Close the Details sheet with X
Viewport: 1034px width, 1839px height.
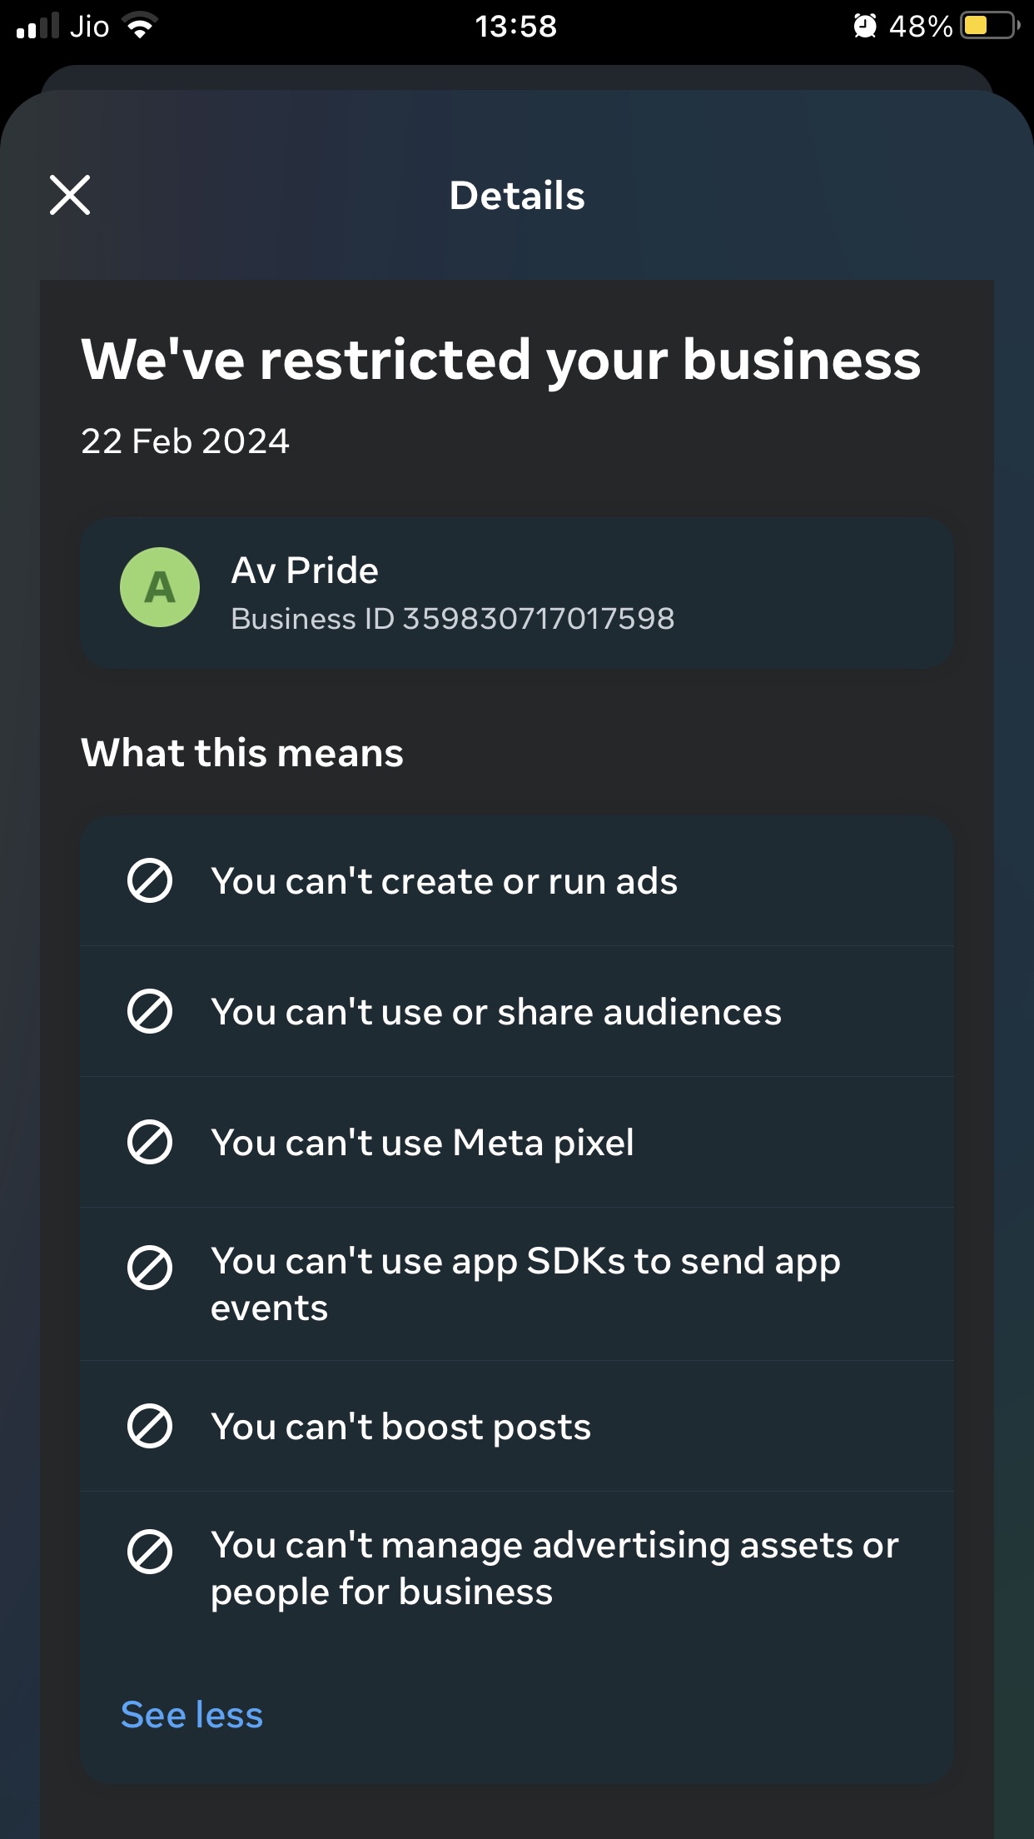[x=70, y=195]
